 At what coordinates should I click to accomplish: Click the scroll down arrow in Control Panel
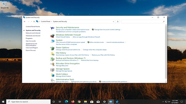[x=166, y=82]
